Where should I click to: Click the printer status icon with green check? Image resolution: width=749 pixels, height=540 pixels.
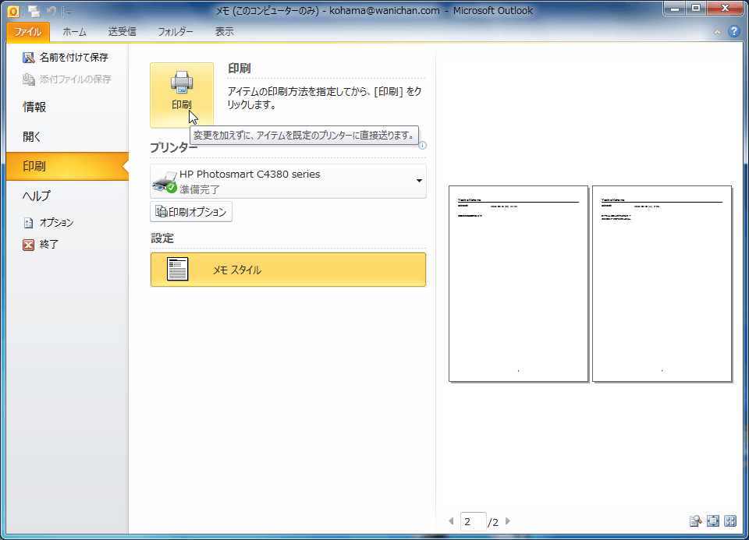click(165, 182)
